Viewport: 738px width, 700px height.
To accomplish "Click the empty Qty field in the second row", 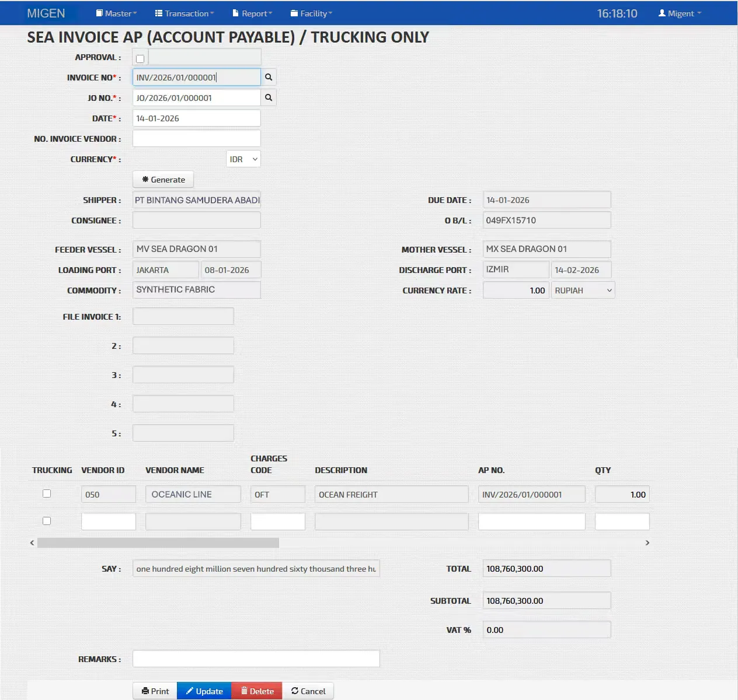I will point(622,521).
